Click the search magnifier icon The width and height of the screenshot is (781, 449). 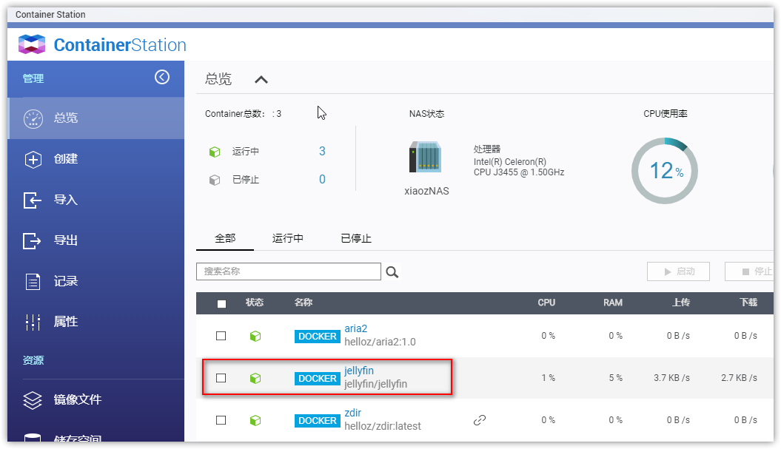pos(392,272)
